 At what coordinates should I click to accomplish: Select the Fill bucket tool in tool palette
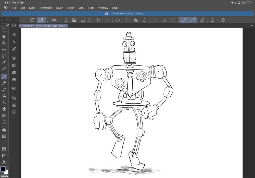point(4,130)
